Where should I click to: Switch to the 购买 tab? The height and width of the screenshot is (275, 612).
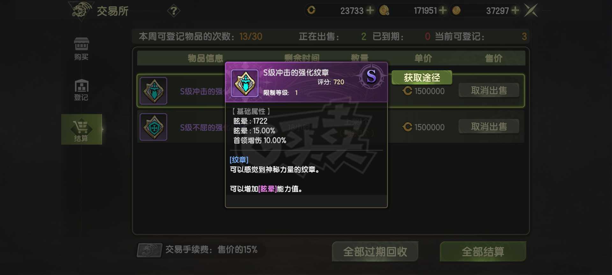pyautogui.click(x=81, y=49)
